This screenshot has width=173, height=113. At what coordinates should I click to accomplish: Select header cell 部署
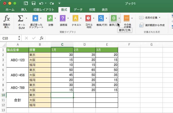[x=40, y=50]
